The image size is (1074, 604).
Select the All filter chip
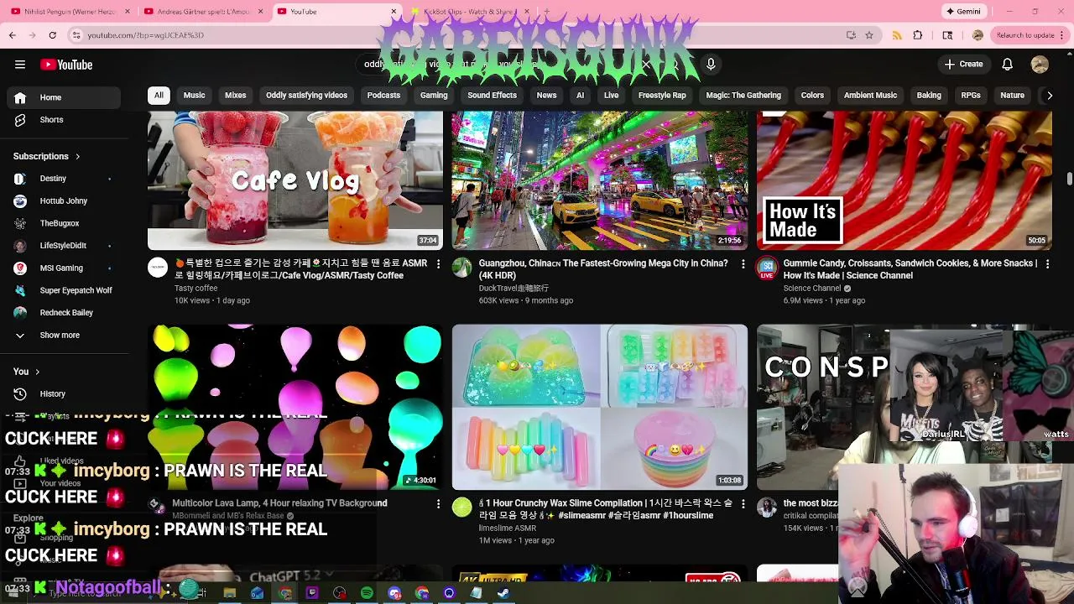[159, 96]
